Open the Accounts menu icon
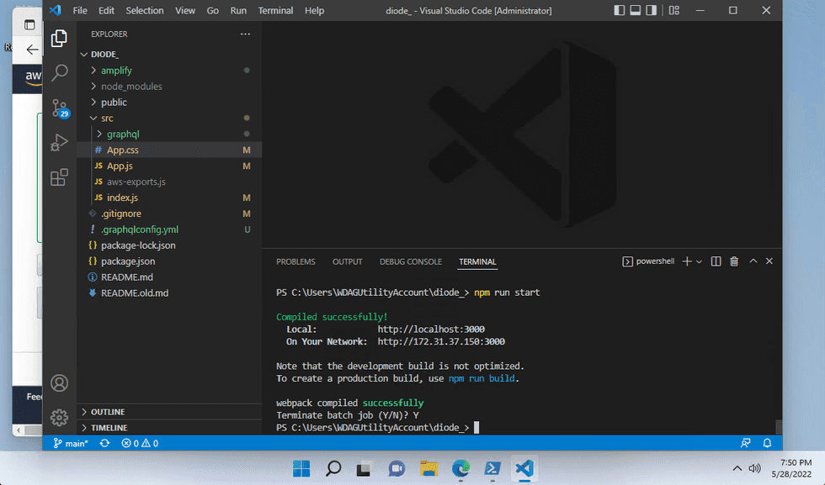The height and width of the screenshot is (485, 825). (59, 383)
